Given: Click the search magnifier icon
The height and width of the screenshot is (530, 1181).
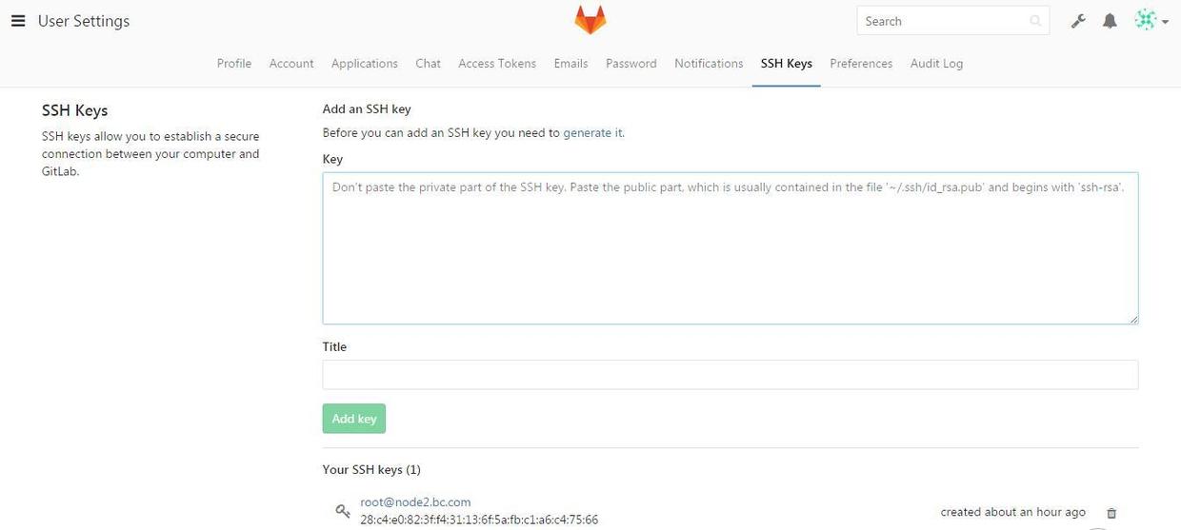Looking at the screenshot, I should (1035, 21).
